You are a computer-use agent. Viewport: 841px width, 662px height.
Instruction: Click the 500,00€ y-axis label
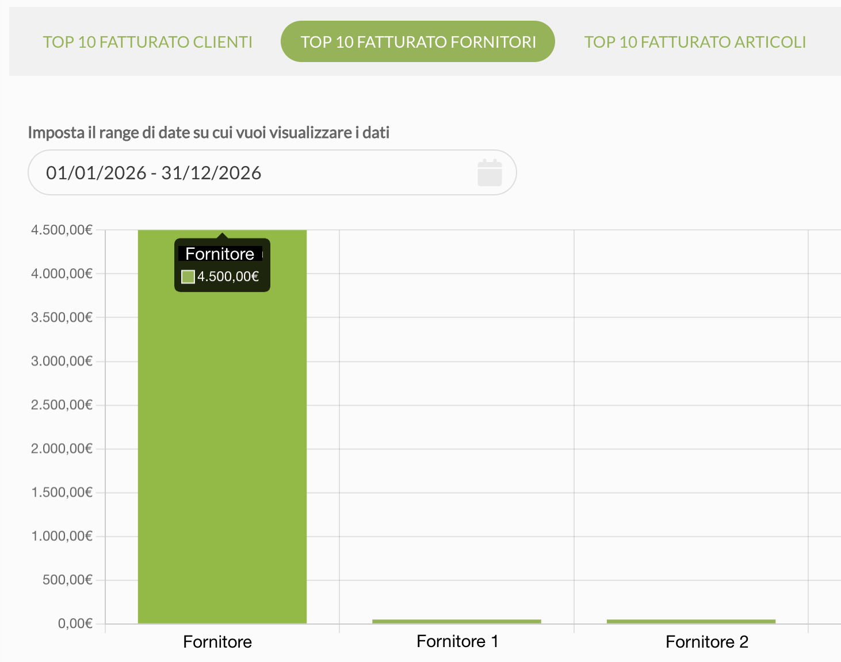click(67, 580)
